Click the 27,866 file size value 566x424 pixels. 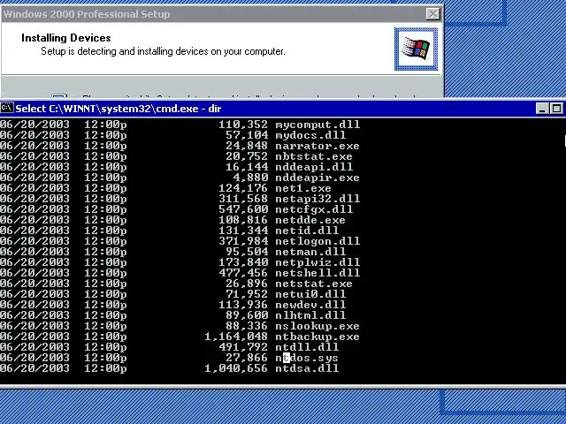click(x=247, y=358)
